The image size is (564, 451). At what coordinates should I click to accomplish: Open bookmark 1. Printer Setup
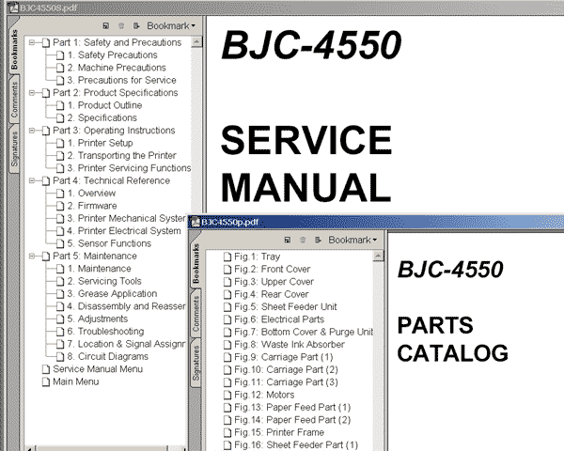point(100,143)
